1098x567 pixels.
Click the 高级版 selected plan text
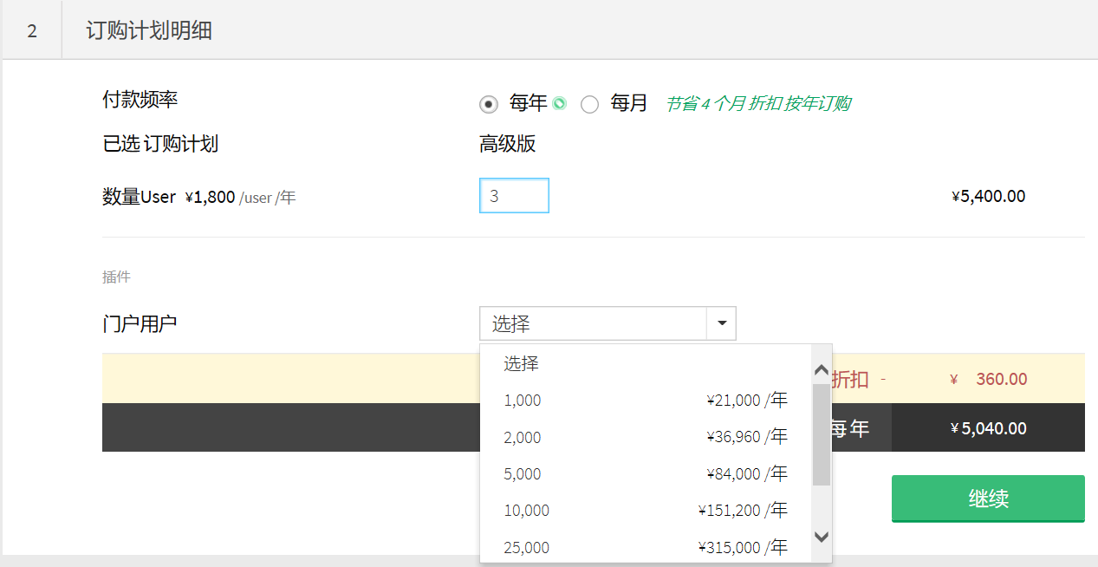tap(508, 144)
